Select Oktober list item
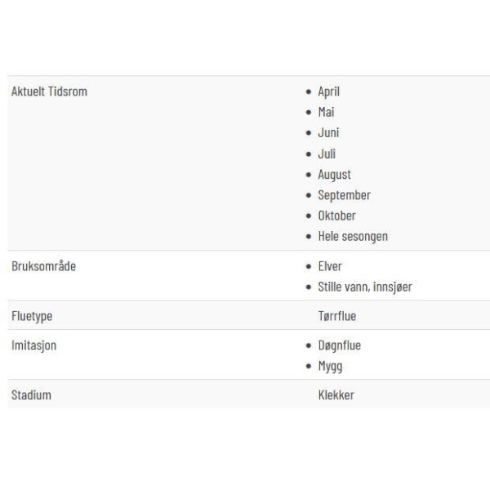The image size is (490, 490). tap(336, 216)
